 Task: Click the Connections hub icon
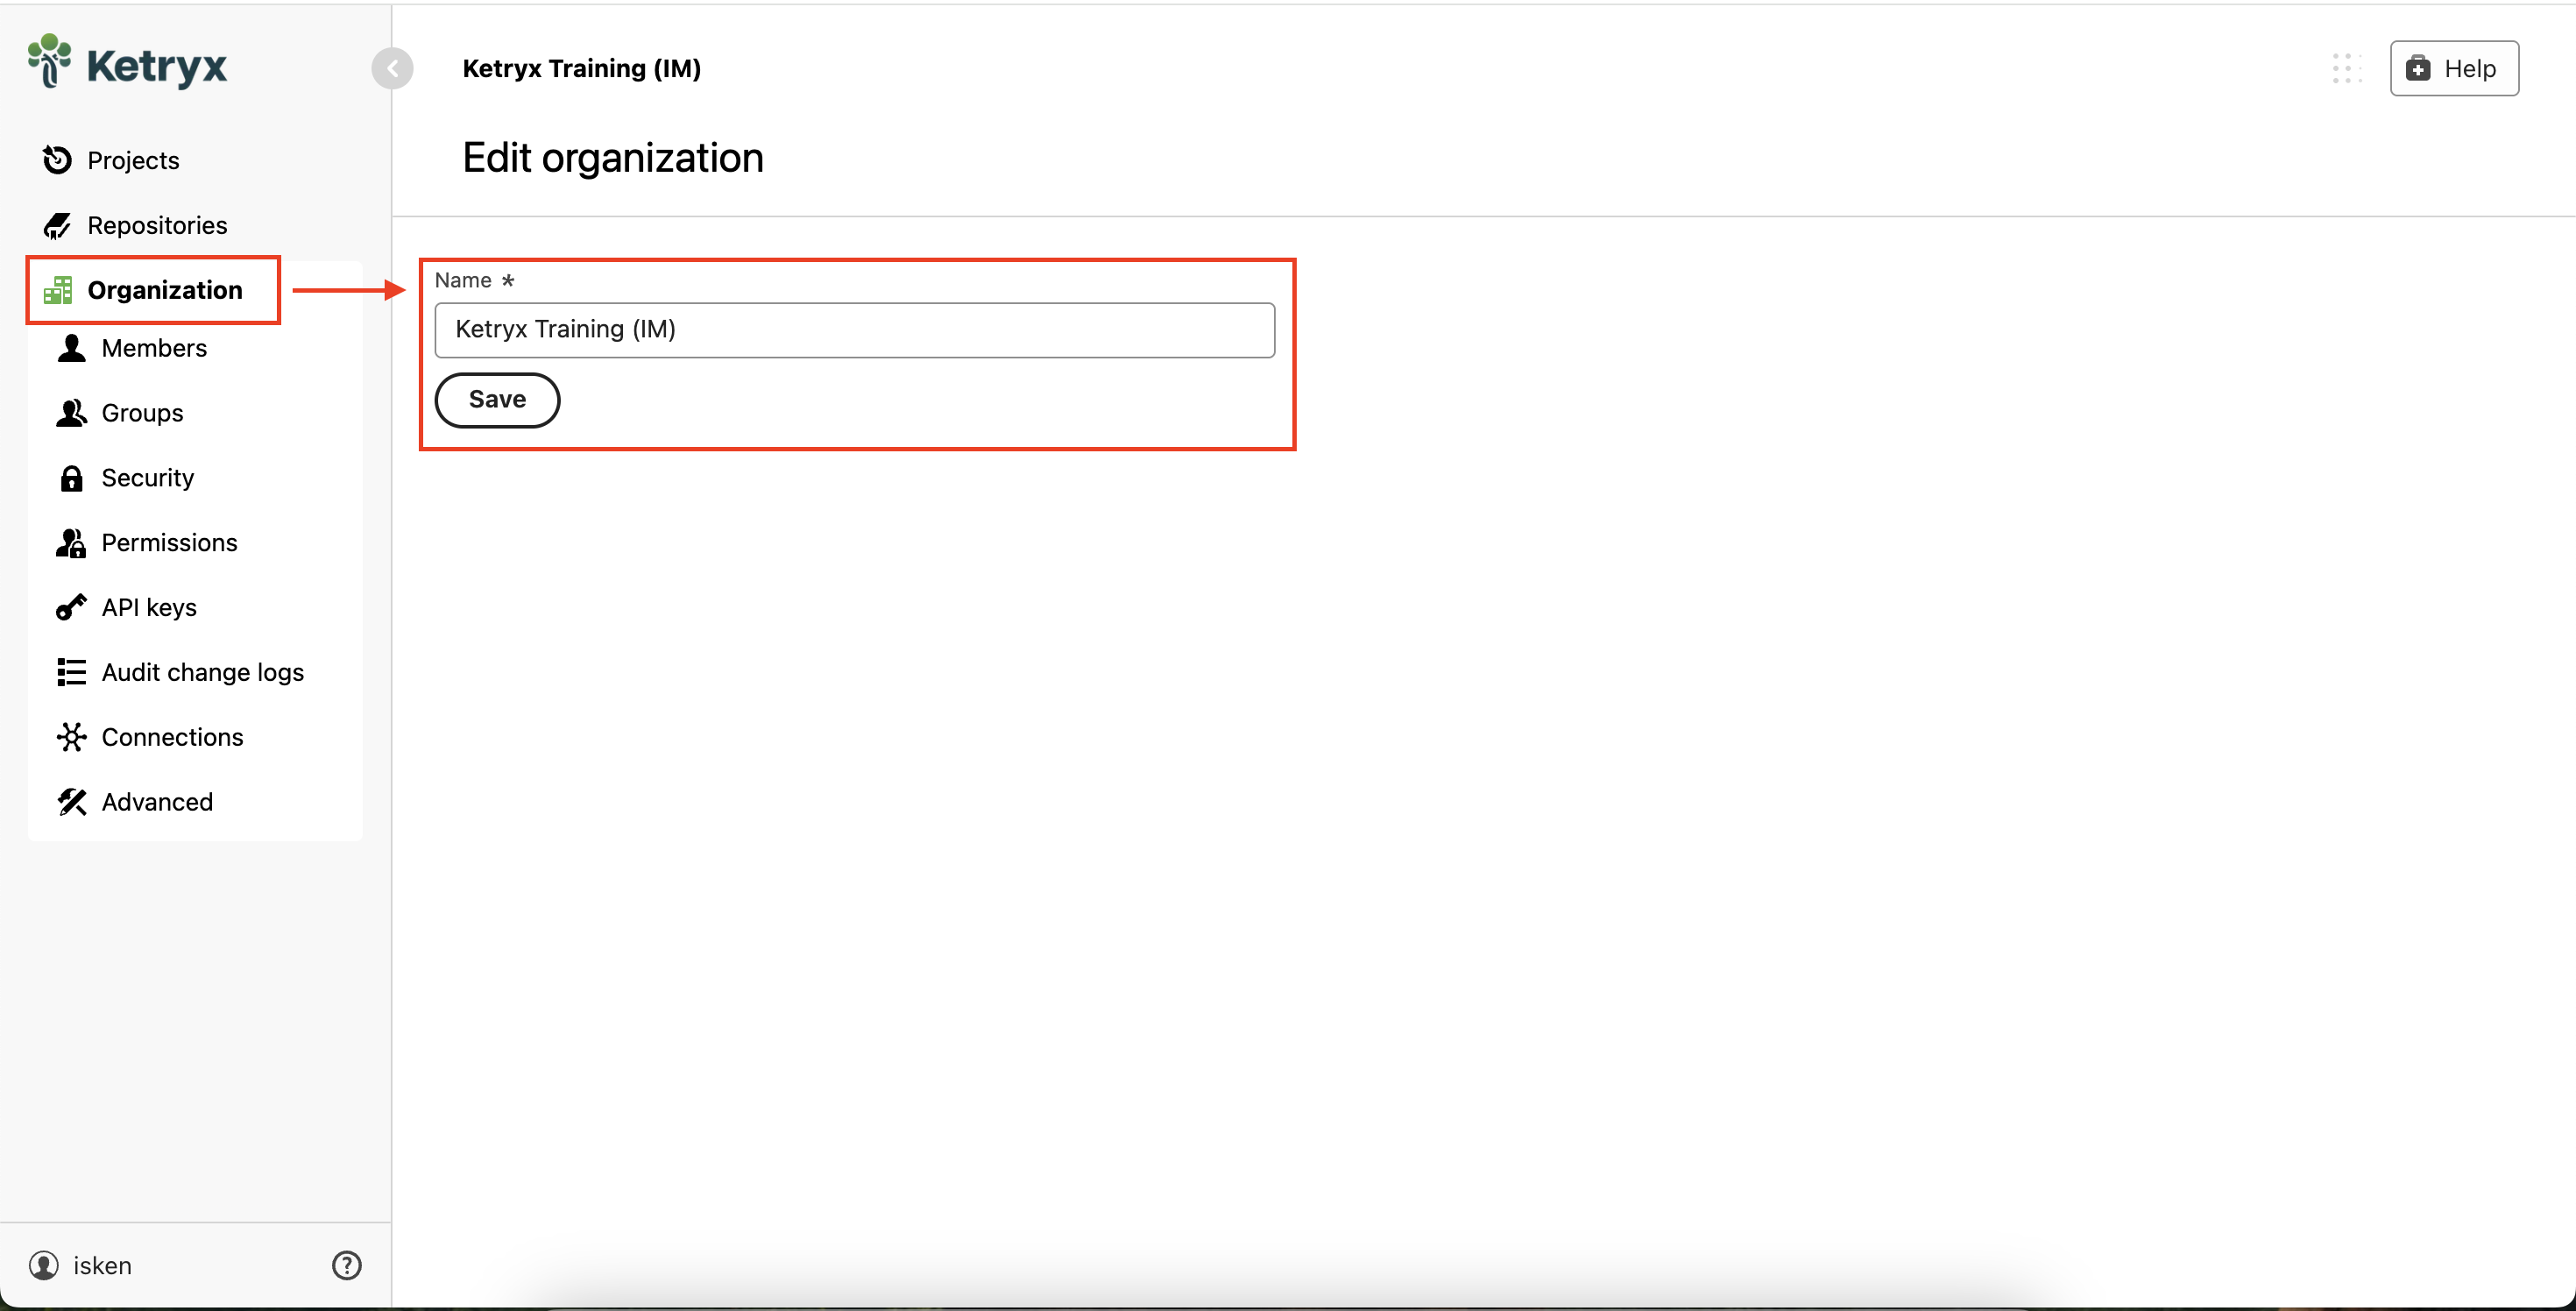(71, 737)
